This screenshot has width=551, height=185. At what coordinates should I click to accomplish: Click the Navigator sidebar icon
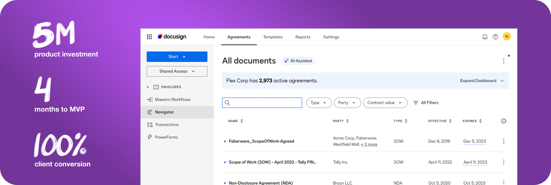[x=150, y=112]
